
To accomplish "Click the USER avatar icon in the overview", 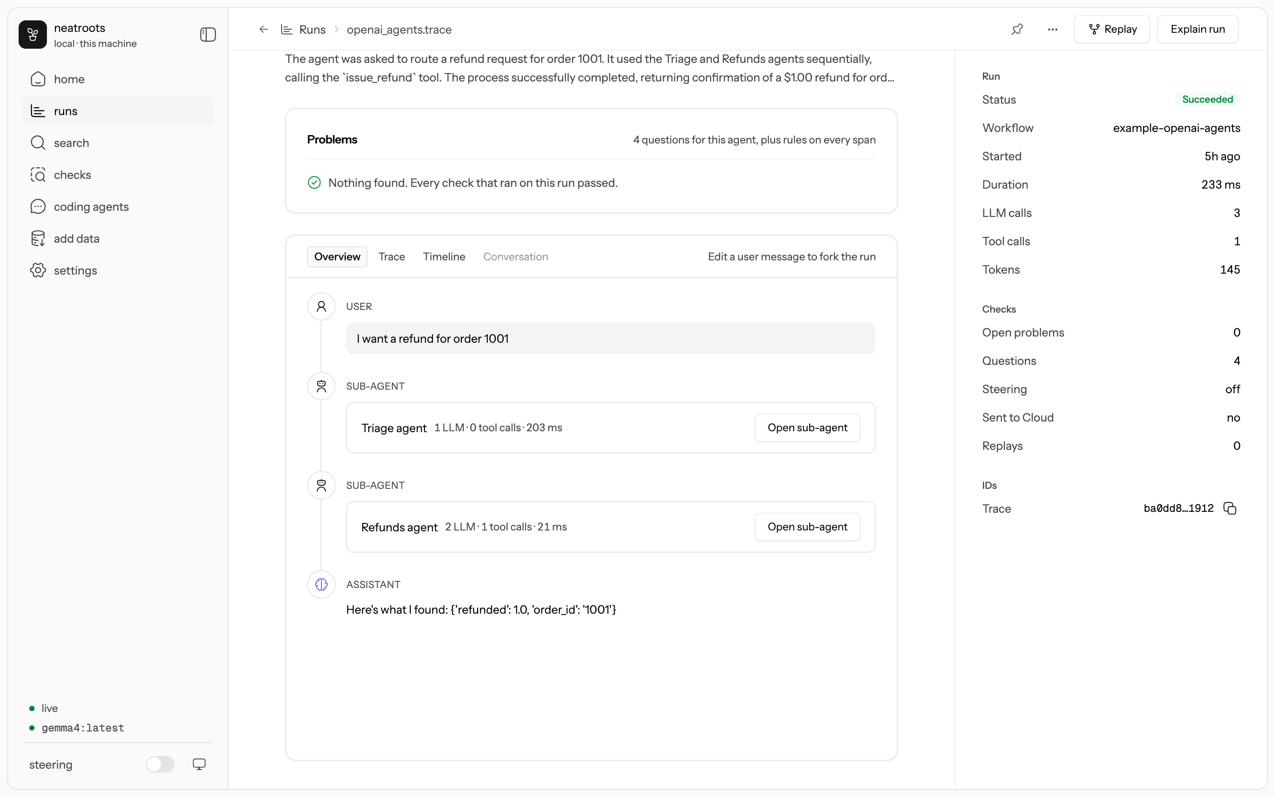I will pyautogui.click(x=321, y=307).
